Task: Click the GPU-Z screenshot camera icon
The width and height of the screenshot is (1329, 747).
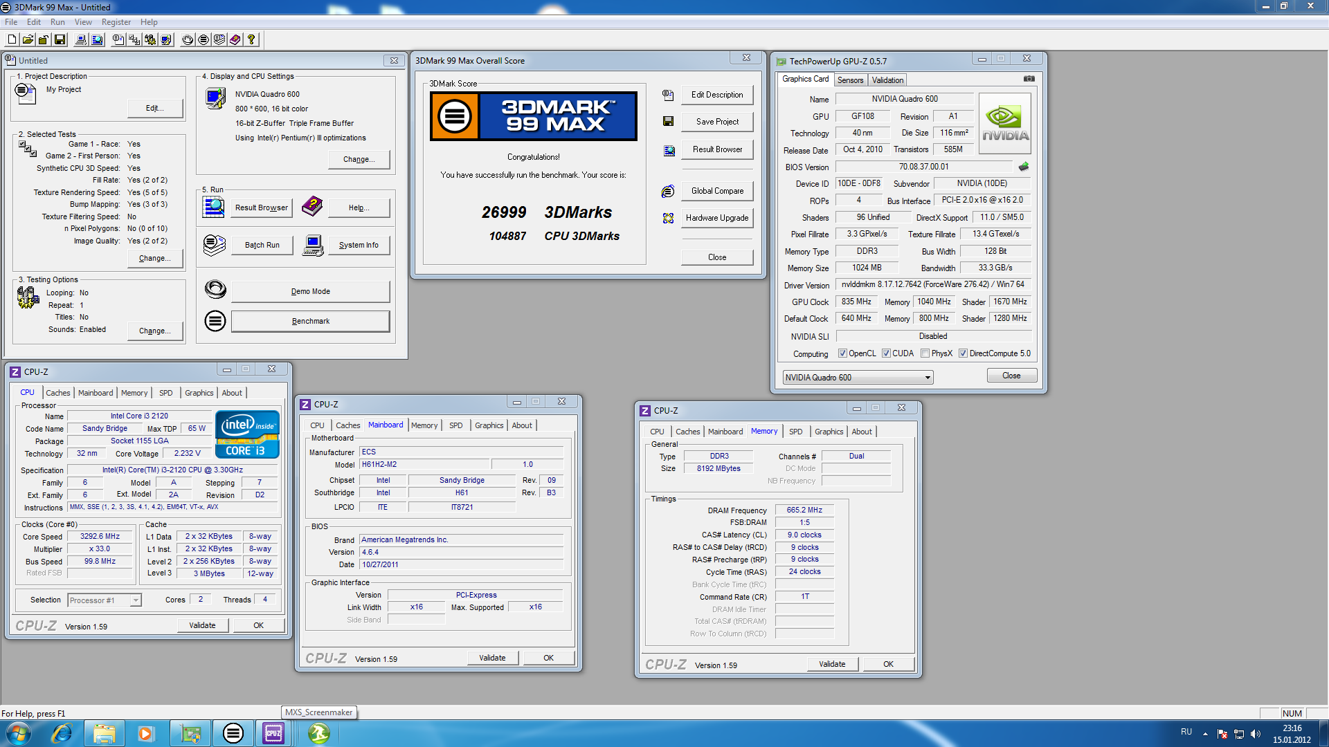Action: 1029,79
